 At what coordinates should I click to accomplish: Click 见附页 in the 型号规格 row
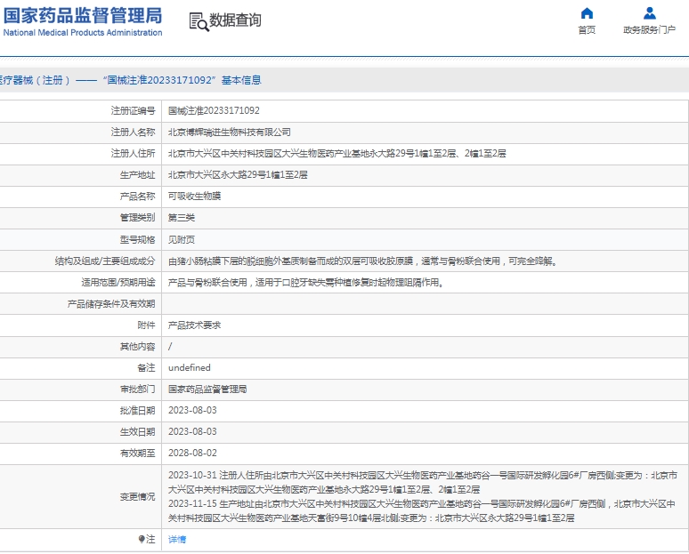tap(181, 240)
